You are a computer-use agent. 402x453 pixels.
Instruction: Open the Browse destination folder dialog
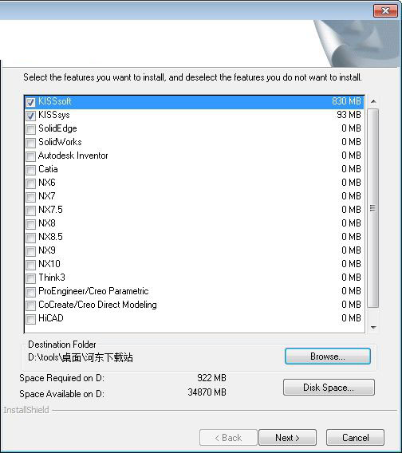tap(328, 356)
